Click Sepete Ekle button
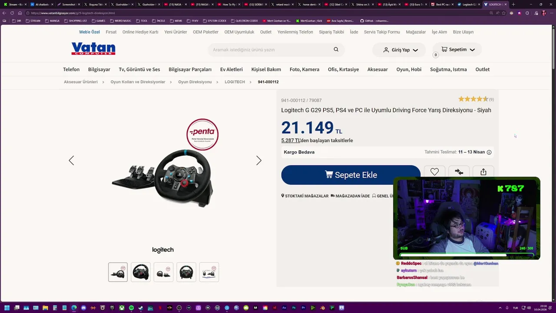 coord(351,175)
